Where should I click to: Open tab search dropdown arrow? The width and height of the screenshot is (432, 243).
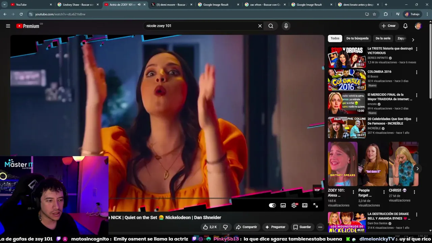[x=4, y=5]
